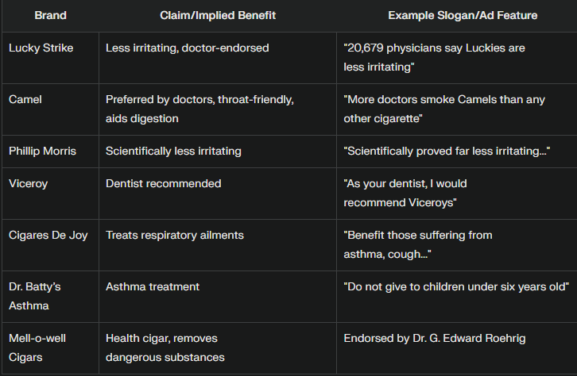The height and width of the screenshot is (376, 577).
Task: Click the 'Treats respiratory ailments' cell
Action: (x=218, y=245)
